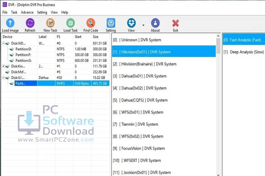The image size is (265, 176).
Task: Open the File menu
Action: click(x=5, y=12)
